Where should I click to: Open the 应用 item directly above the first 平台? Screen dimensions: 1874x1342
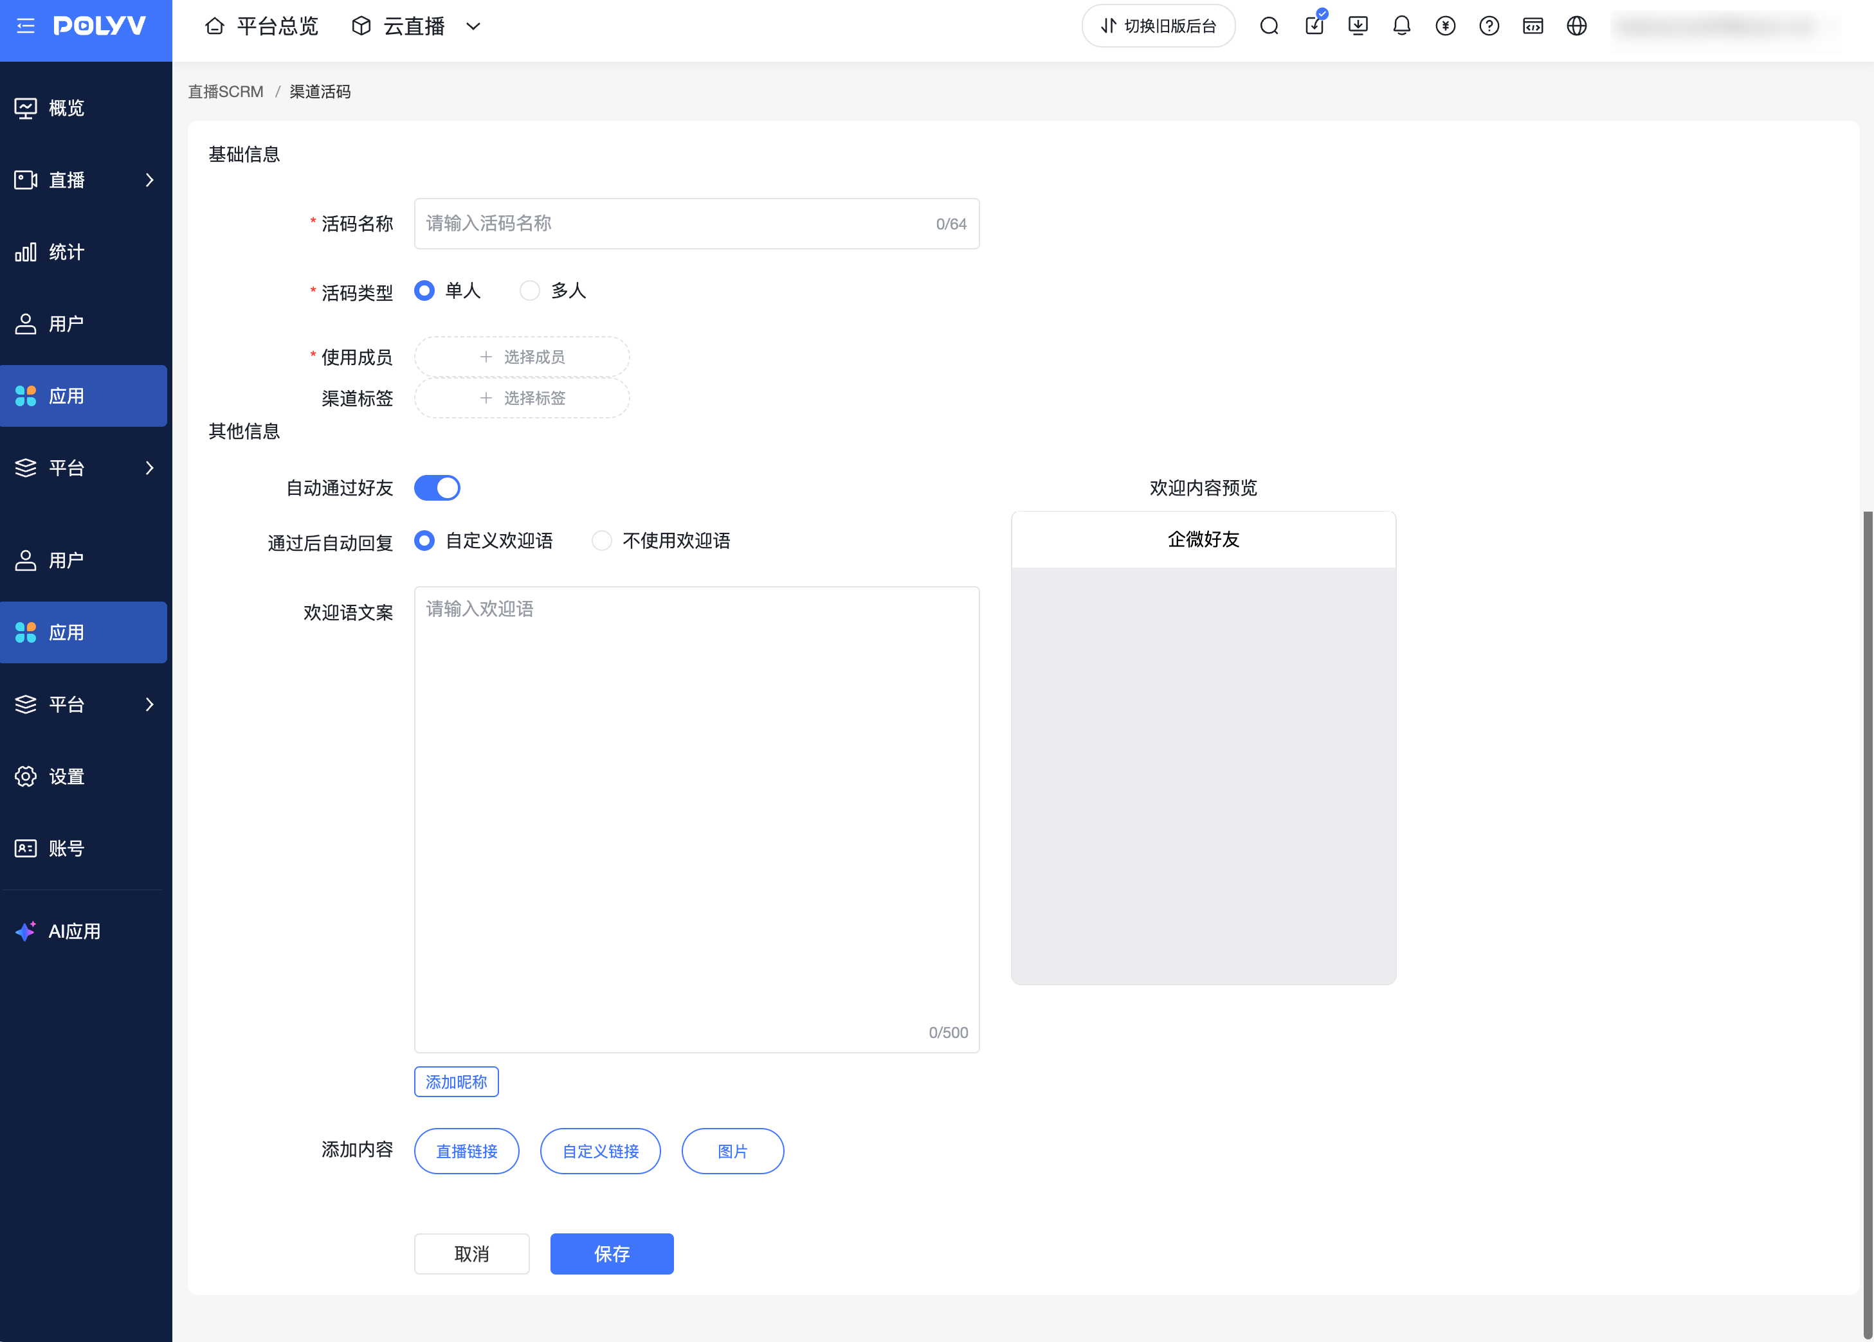click(84, 395)
